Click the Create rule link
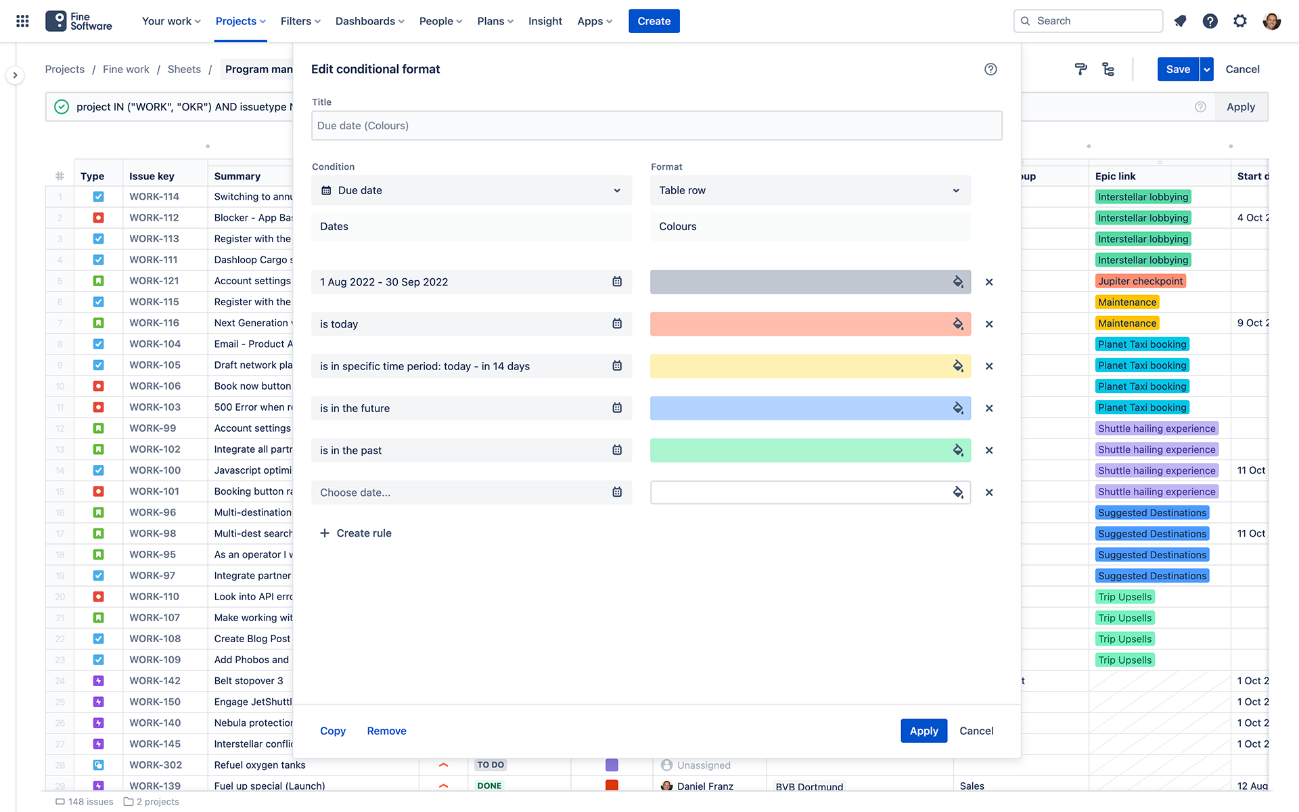1299x812 pixels. click(x=356, y=533)
